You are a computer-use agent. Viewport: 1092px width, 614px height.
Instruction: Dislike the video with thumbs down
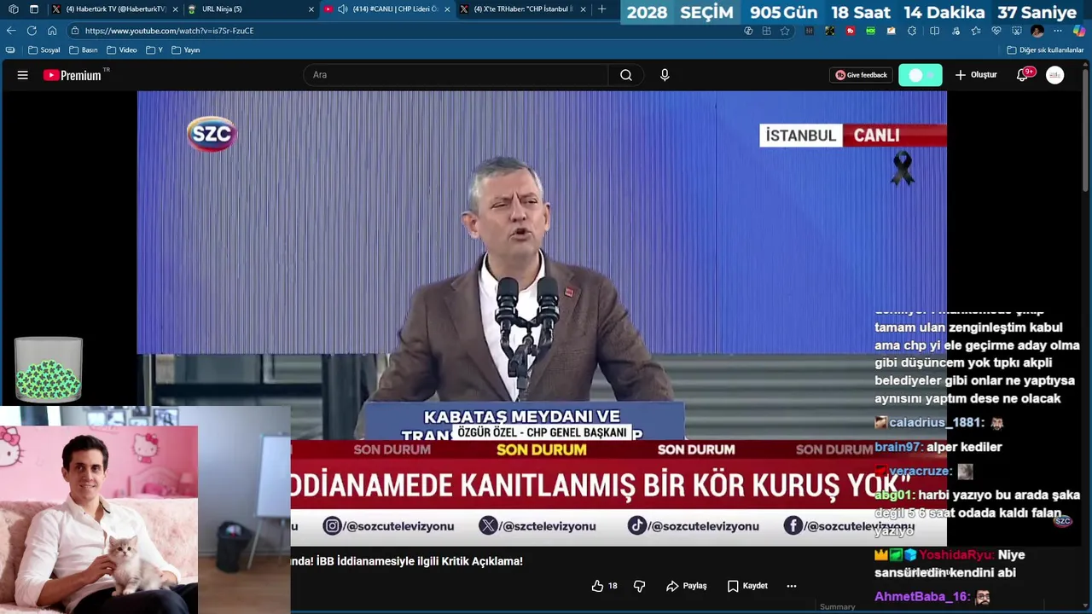[x=639, y=586]
